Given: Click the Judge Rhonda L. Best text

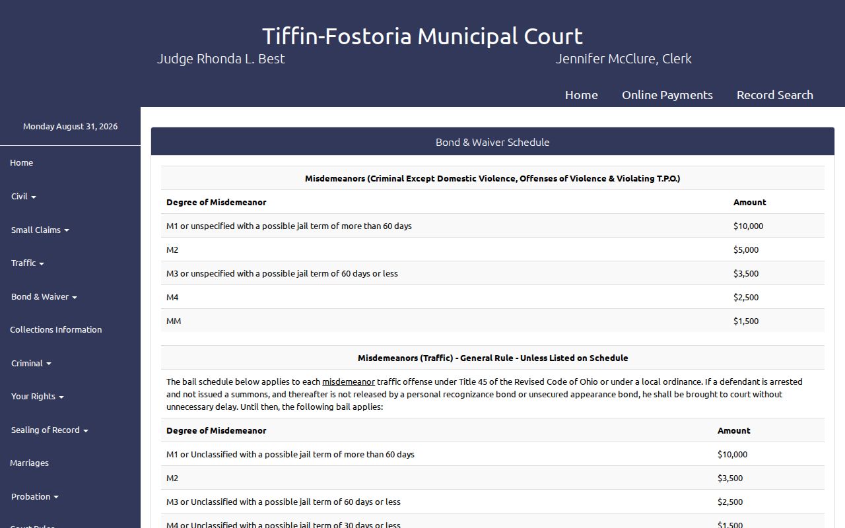Looking at the screenshot, I should coord(221,59).
